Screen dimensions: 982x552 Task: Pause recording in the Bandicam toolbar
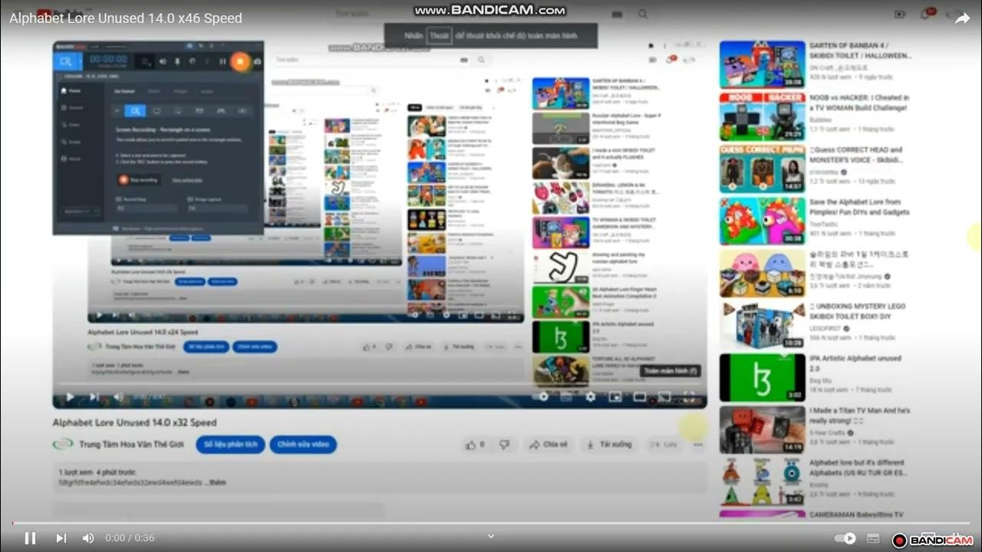pos(222,61)
